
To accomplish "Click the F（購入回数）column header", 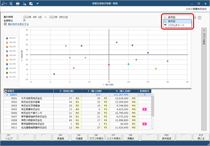I will (x=96, y=91).
